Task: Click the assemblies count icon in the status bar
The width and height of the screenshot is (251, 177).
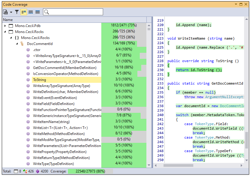Action: pyautogui.click(x=16, y=171)
